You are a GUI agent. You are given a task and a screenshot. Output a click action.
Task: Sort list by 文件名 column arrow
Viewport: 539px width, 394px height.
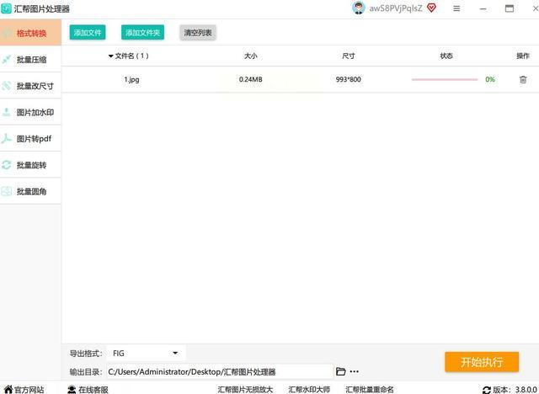point(110,56)
